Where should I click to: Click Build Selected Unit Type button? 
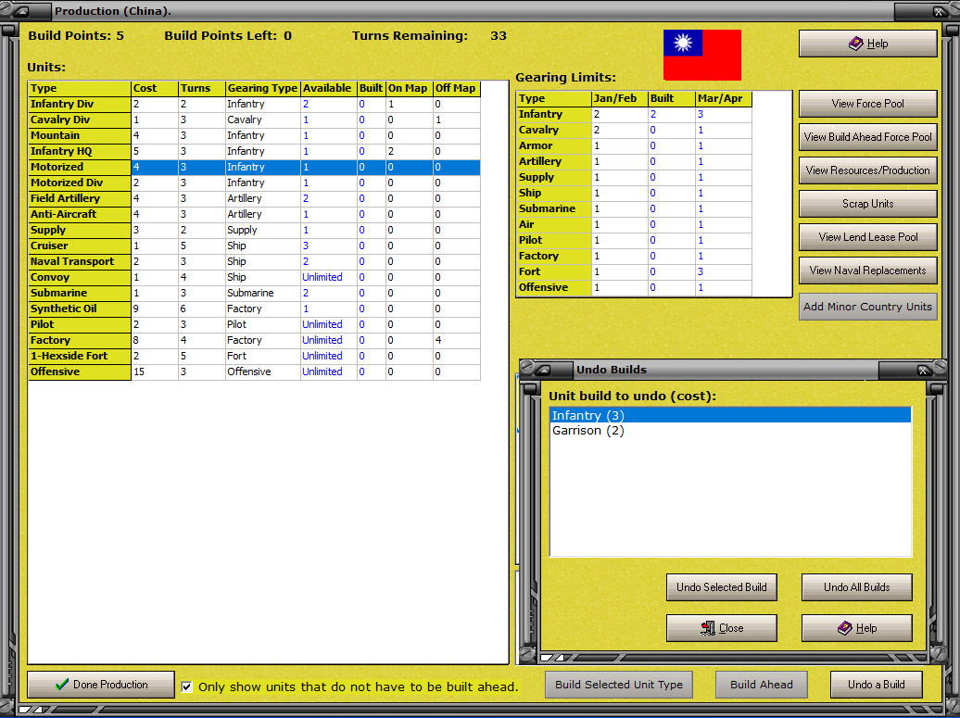click(618, 685)
